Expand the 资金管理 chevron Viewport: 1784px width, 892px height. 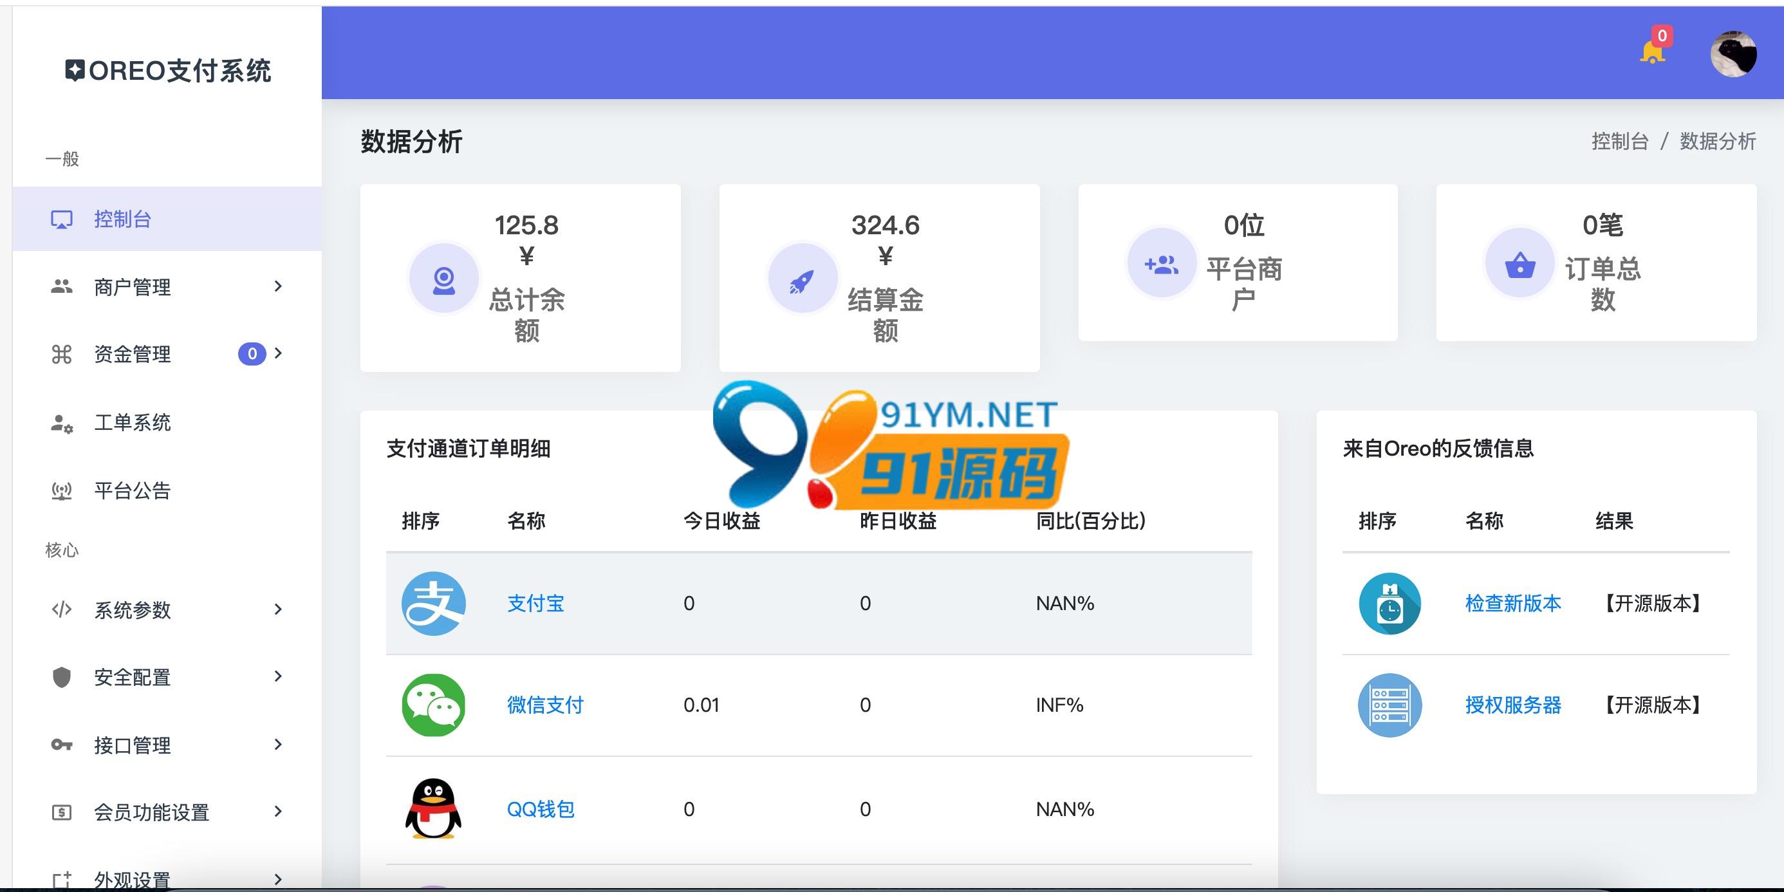pos(278,353)
